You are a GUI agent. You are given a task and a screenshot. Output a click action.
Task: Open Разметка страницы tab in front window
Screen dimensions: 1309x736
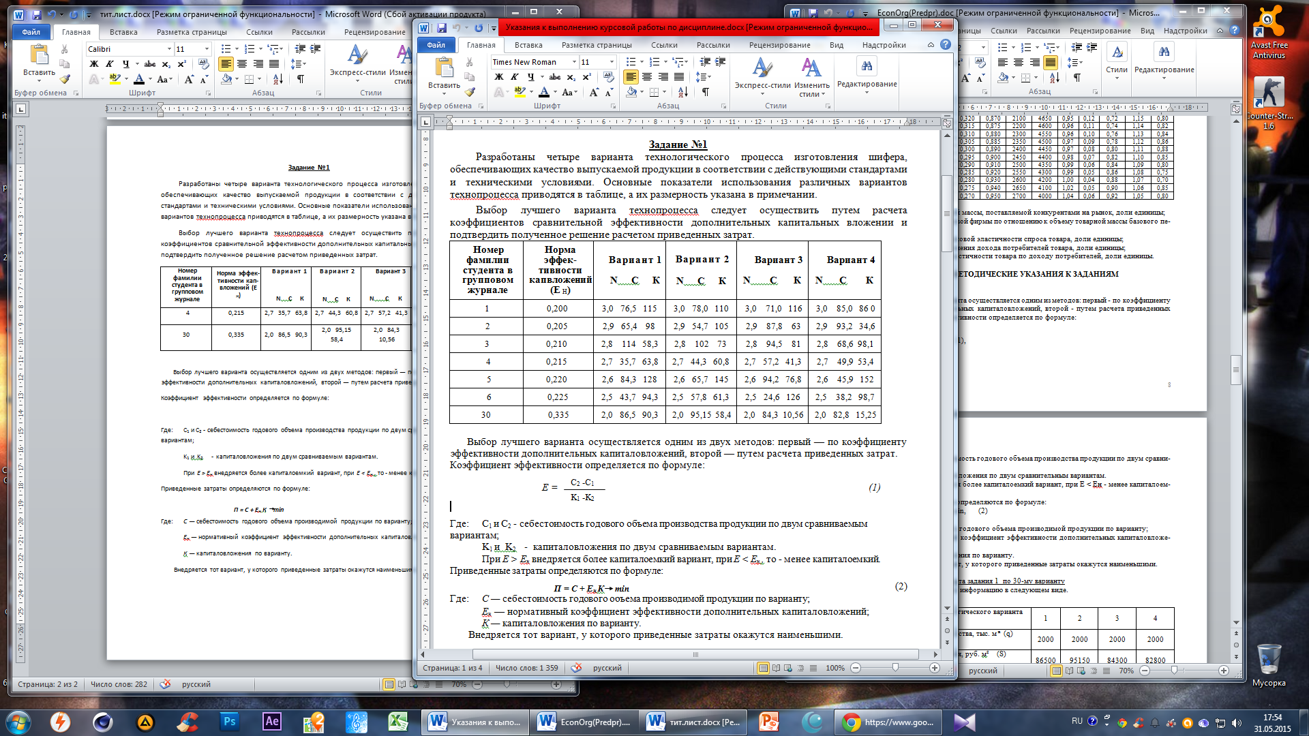point(597,45)
